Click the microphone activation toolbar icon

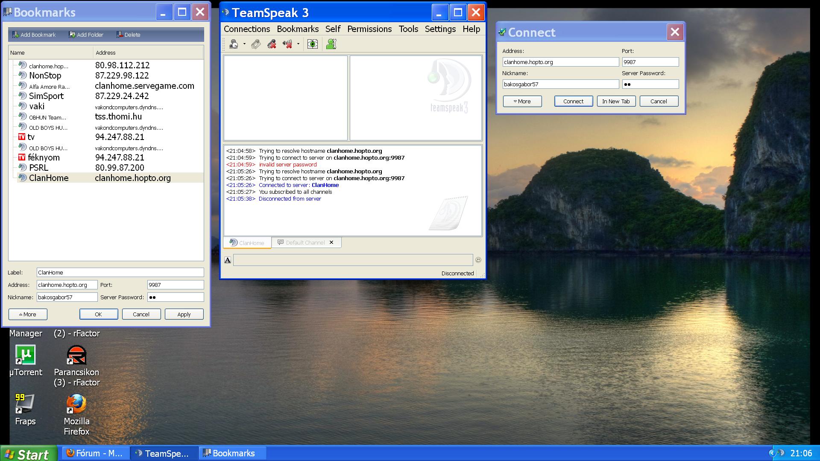click(256, 44)
